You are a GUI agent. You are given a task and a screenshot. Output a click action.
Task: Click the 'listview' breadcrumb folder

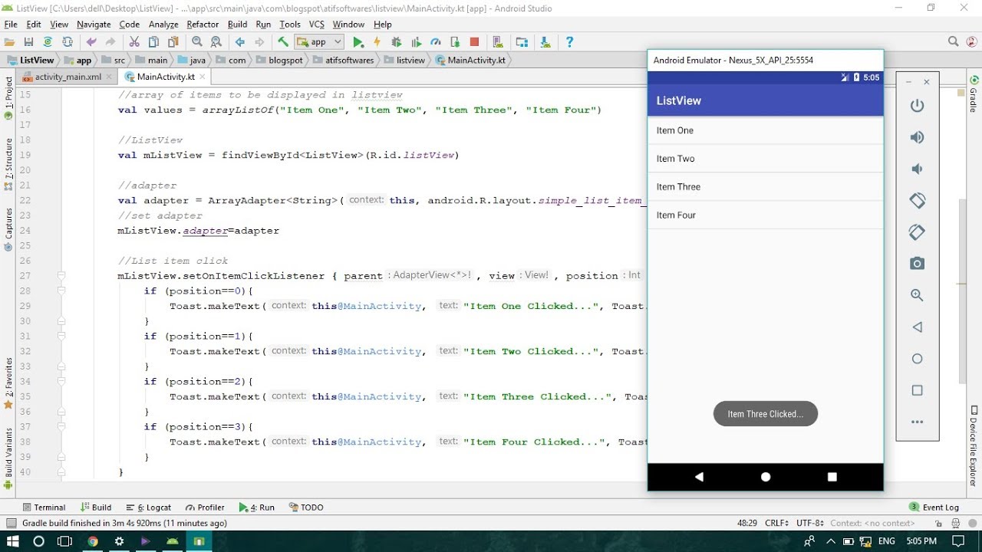[x=404, y=60]
